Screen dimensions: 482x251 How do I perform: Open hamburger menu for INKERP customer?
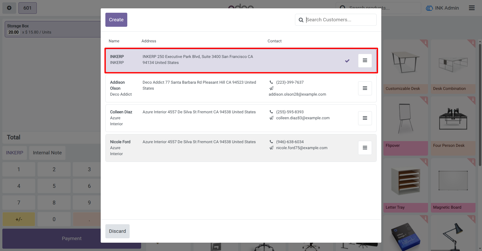pyautogui.click(x=365, y=61)
